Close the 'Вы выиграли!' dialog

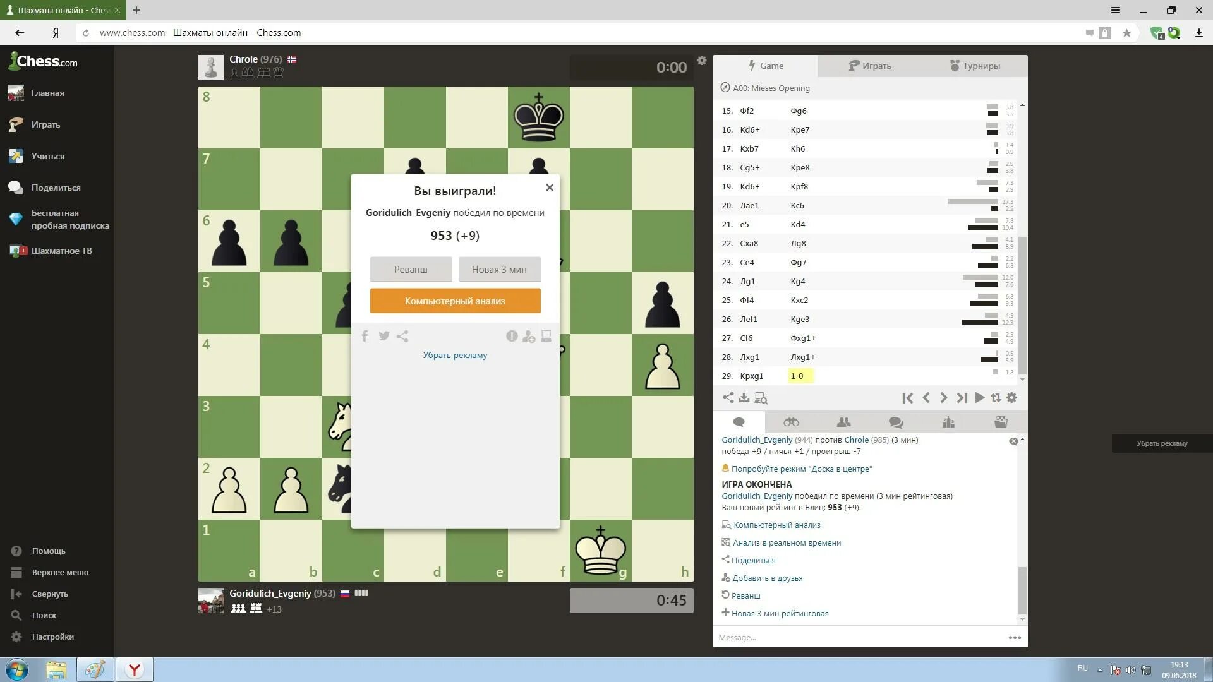tap(550, 188)
